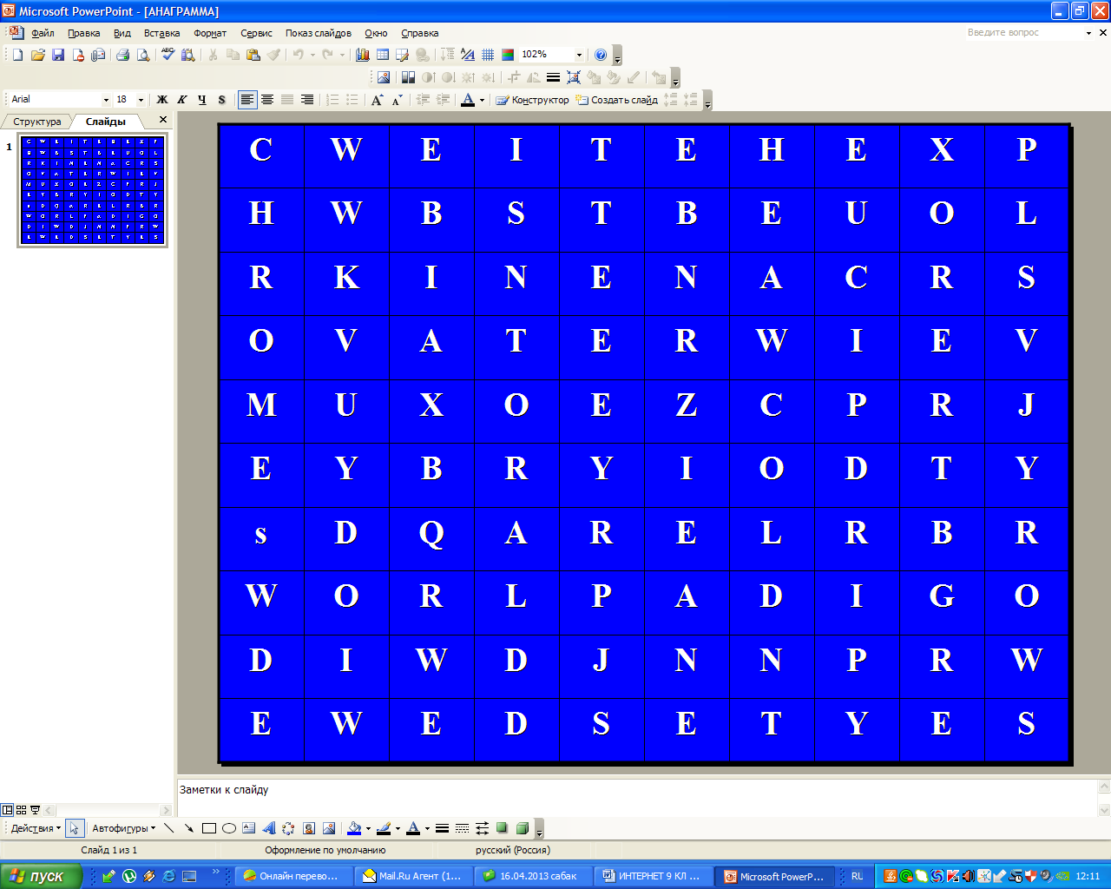Click the Конструктор button
This screenshot has width=1111, height=889.
tap(532, 100)
